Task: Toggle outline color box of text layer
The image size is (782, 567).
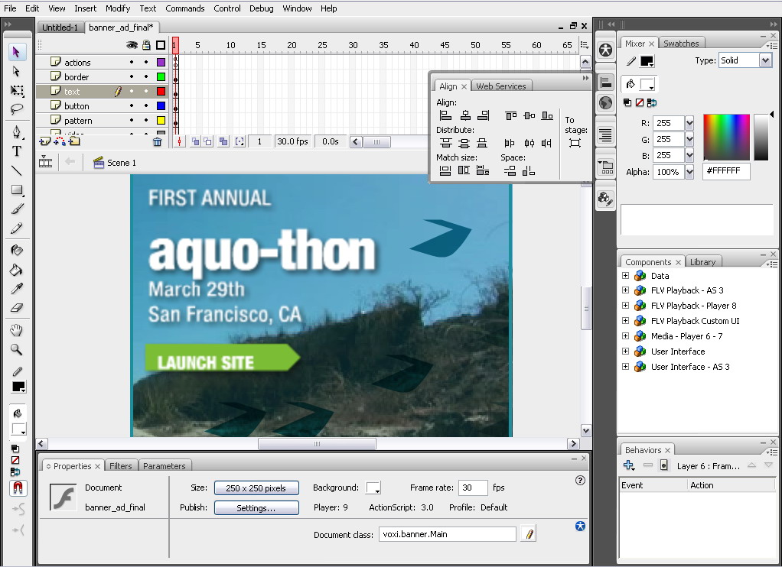Action: [x=161, y=91]
